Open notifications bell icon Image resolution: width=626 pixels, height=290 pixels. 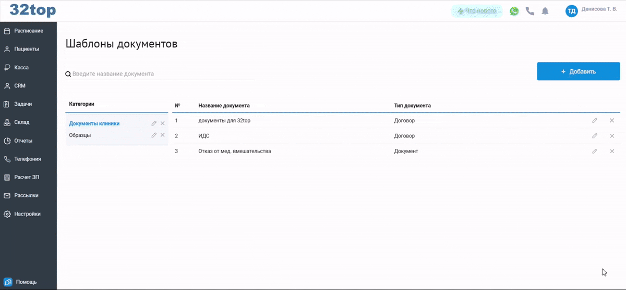tap(545, 11)
